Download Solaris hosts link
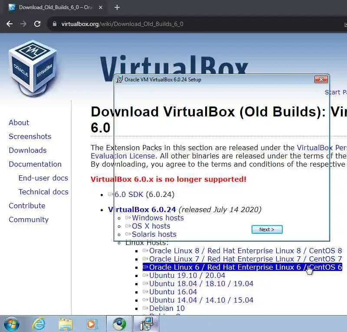 pos(154,234)
